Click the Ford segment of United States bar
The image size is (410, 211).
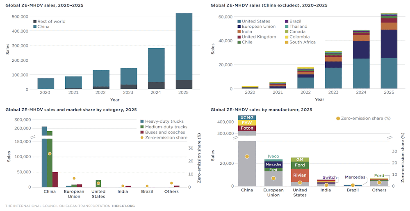click(300, 165)
